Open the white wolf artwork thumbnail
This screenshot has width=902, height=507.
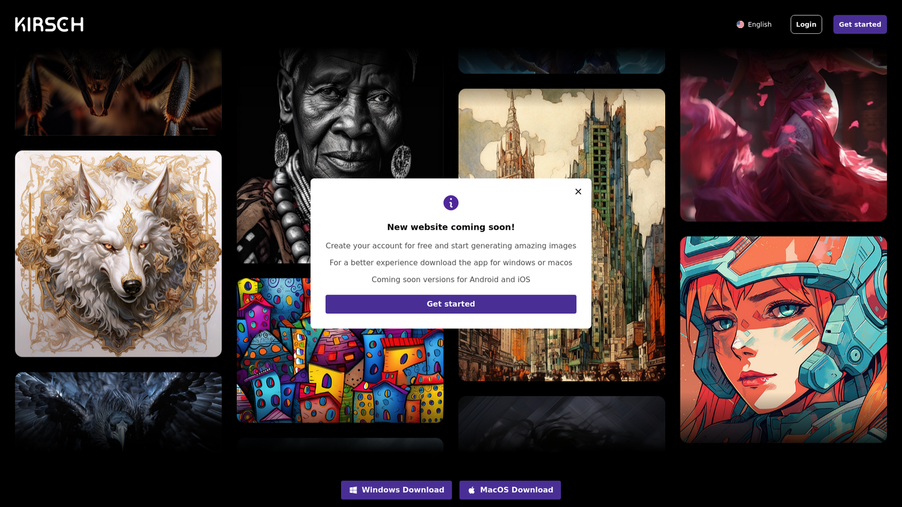point(118,253)
